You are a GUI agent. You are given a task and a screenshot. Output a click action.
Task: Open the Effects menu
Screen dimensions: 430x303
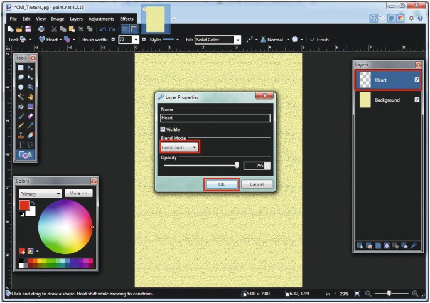[127, 19]
